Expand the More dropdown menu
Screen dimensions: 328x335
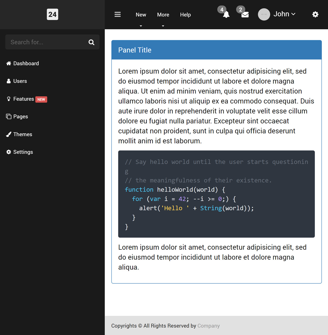(x=163, y=15)
